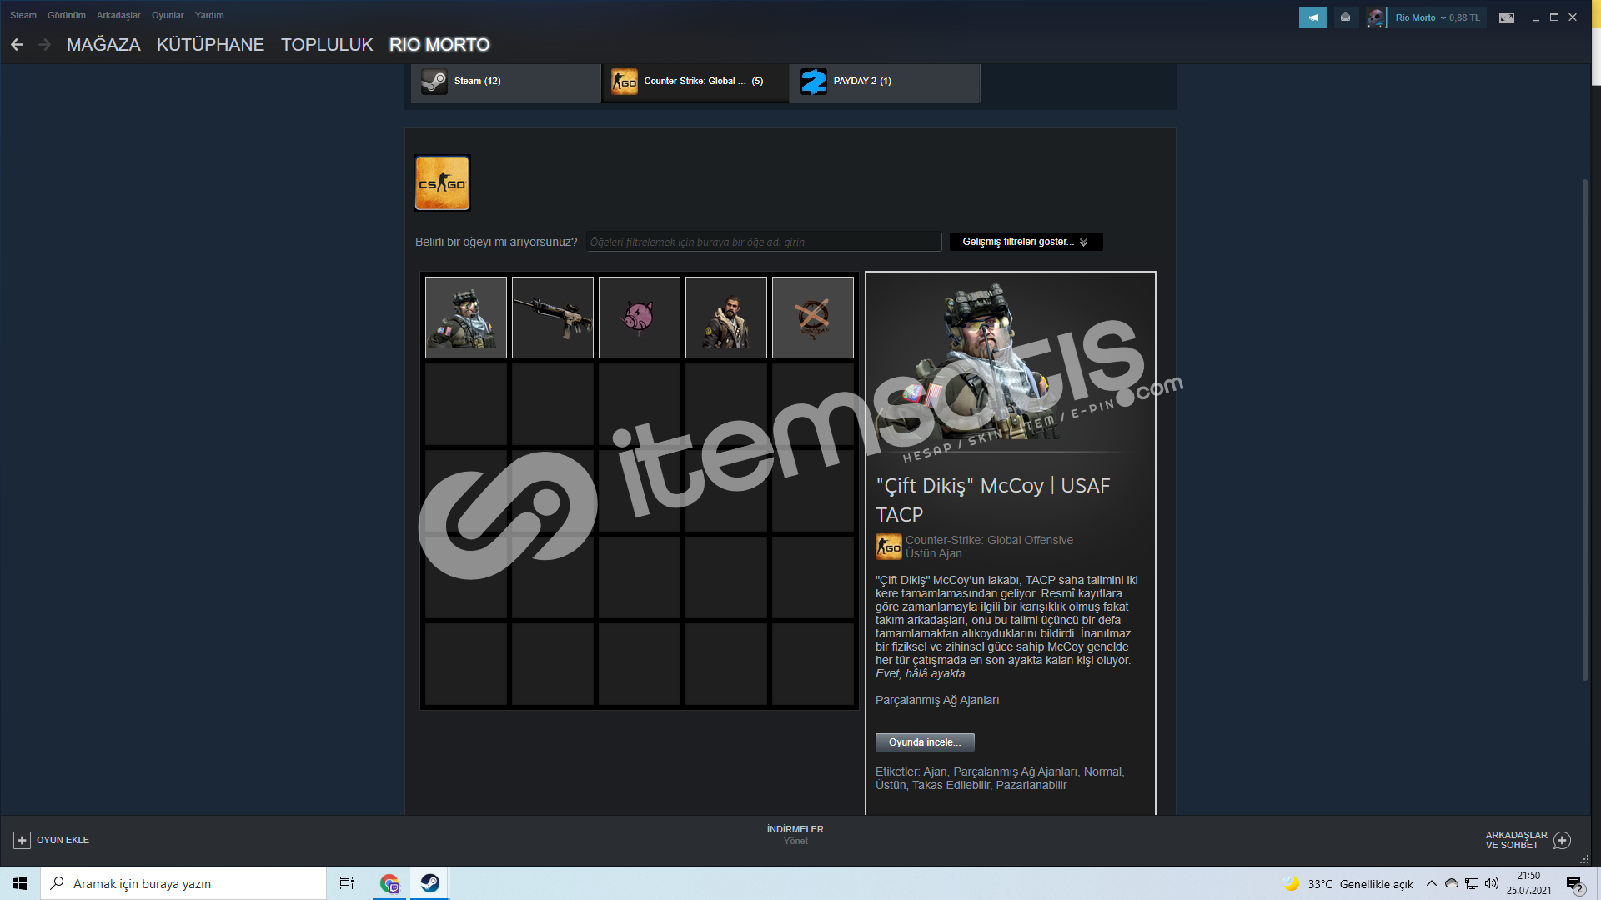
Task: Open weather widget 33°C Genellikle açık
Action: (x=1349, y=884)
